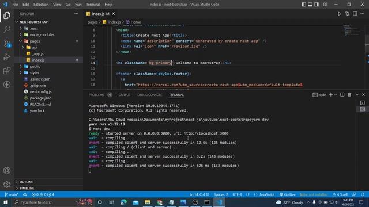Expand the styles folder
This screenshot has height=207, width=369.
pyautogui.click(x=21, y=72)
